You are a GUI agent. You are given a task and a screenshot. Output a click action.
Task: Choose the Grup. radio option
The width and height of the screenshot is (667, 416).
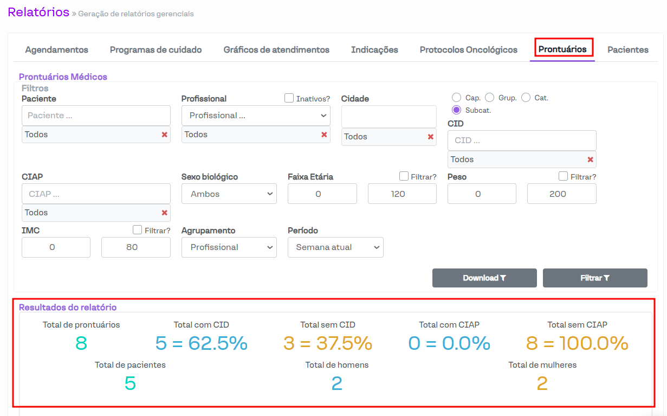(489, 98)
